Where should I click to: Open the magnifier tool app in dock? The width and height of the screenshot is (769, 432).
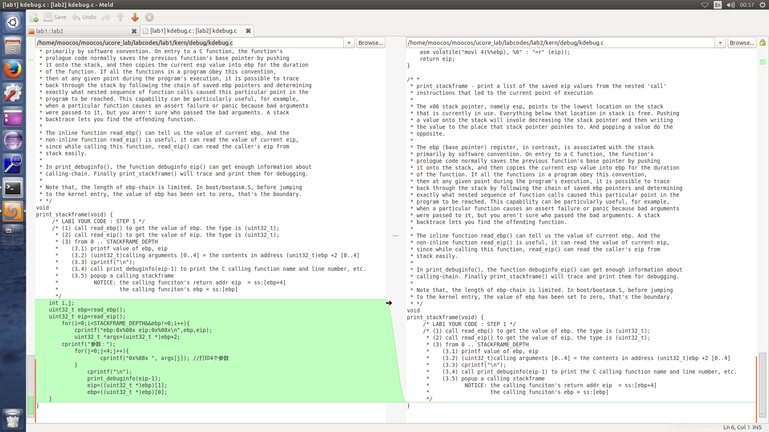[x=13, y=164]
